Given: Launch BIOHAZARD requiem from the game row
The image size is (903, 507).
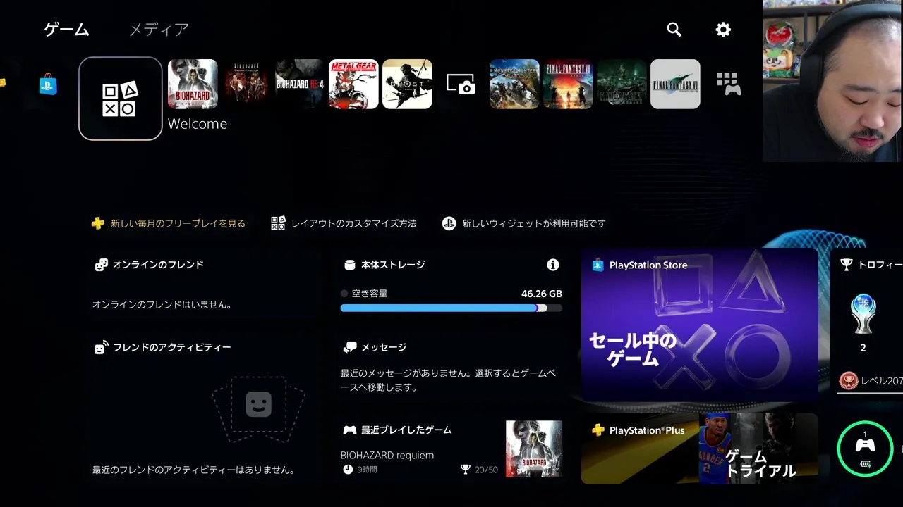Looking at the screenshot, I should pyautogui.click(x=193, y=84).
